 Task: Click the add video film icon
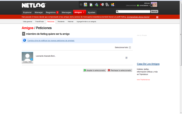pyautogui.click(x=96, y=5)
